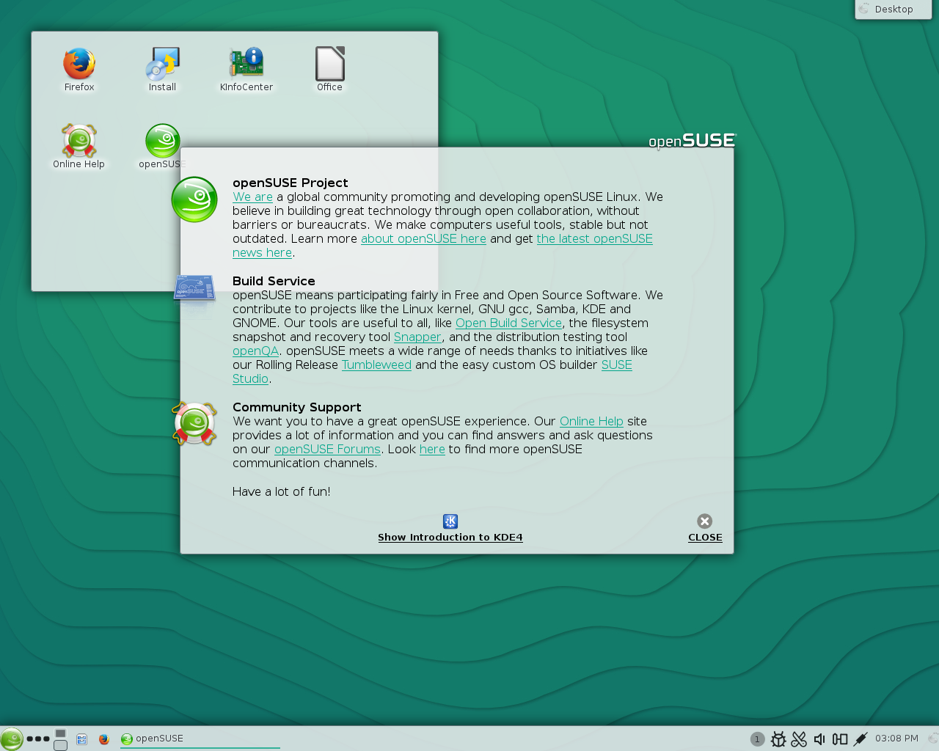Click the network plug tray icon
The height and width of the screenshot is (751, 939).
[861, 739]
